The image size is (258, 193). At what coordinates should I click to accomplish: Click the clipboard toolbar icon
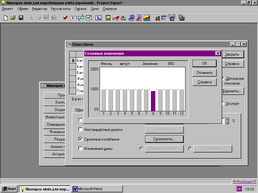(89, 18)
